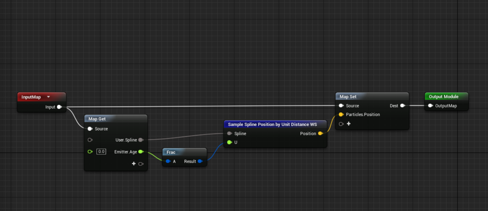This screenshot has width=488, height=211.
Task: Click the OutputMap input pin
Action: [x=430, y=106]
